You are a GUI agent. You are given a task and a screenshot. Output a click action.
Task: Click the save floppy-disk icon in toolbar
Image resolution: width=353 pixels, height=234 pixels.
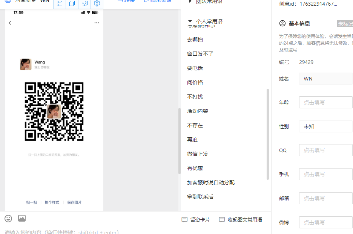[x=60, y=4]
